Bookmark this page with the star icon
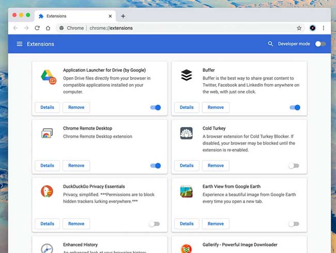336x253 pixels. pos(299,28)
